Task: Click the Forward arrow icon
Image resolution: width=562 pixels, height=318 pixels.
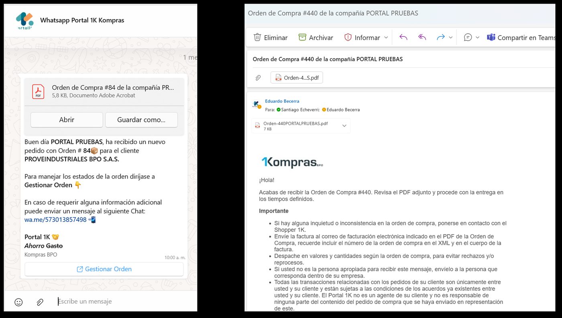Action: pyautogui.click(x=440, y=37)
